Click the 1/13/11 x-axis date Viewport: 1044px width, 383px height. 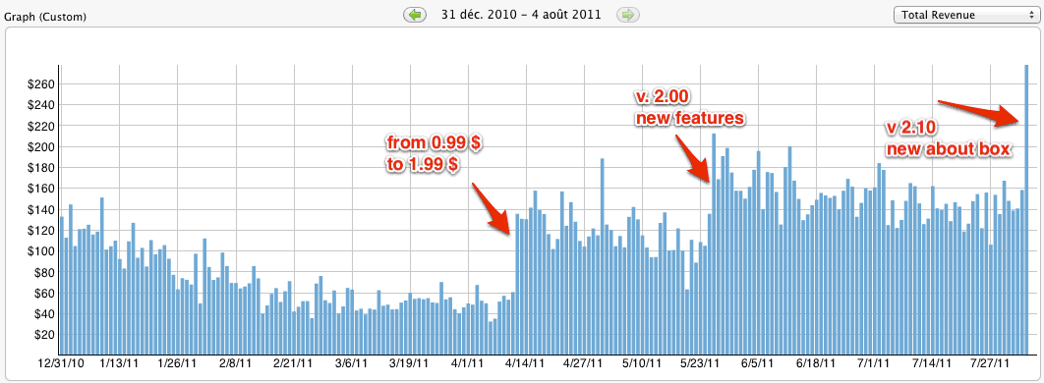[119, 363]
